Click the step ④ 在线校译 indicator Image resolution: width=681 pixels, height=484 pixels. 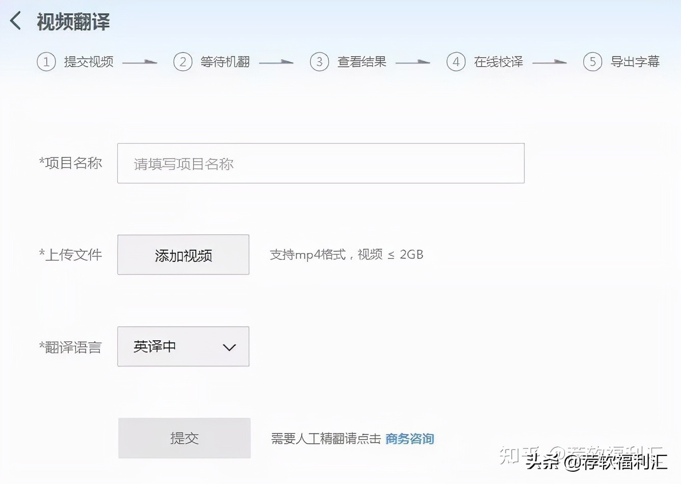click(x=456, y=62)
